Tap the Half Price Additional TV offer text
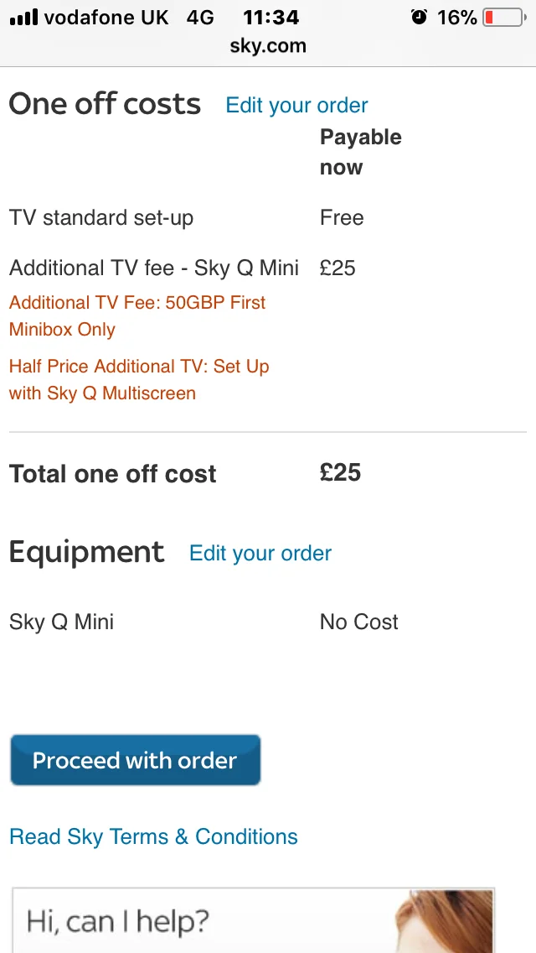This screenshot has width=536, height=953. (x=139, y=380)
